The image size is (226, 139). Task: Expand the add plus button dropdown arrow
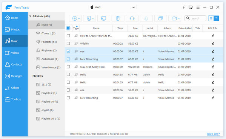(79, 18)
